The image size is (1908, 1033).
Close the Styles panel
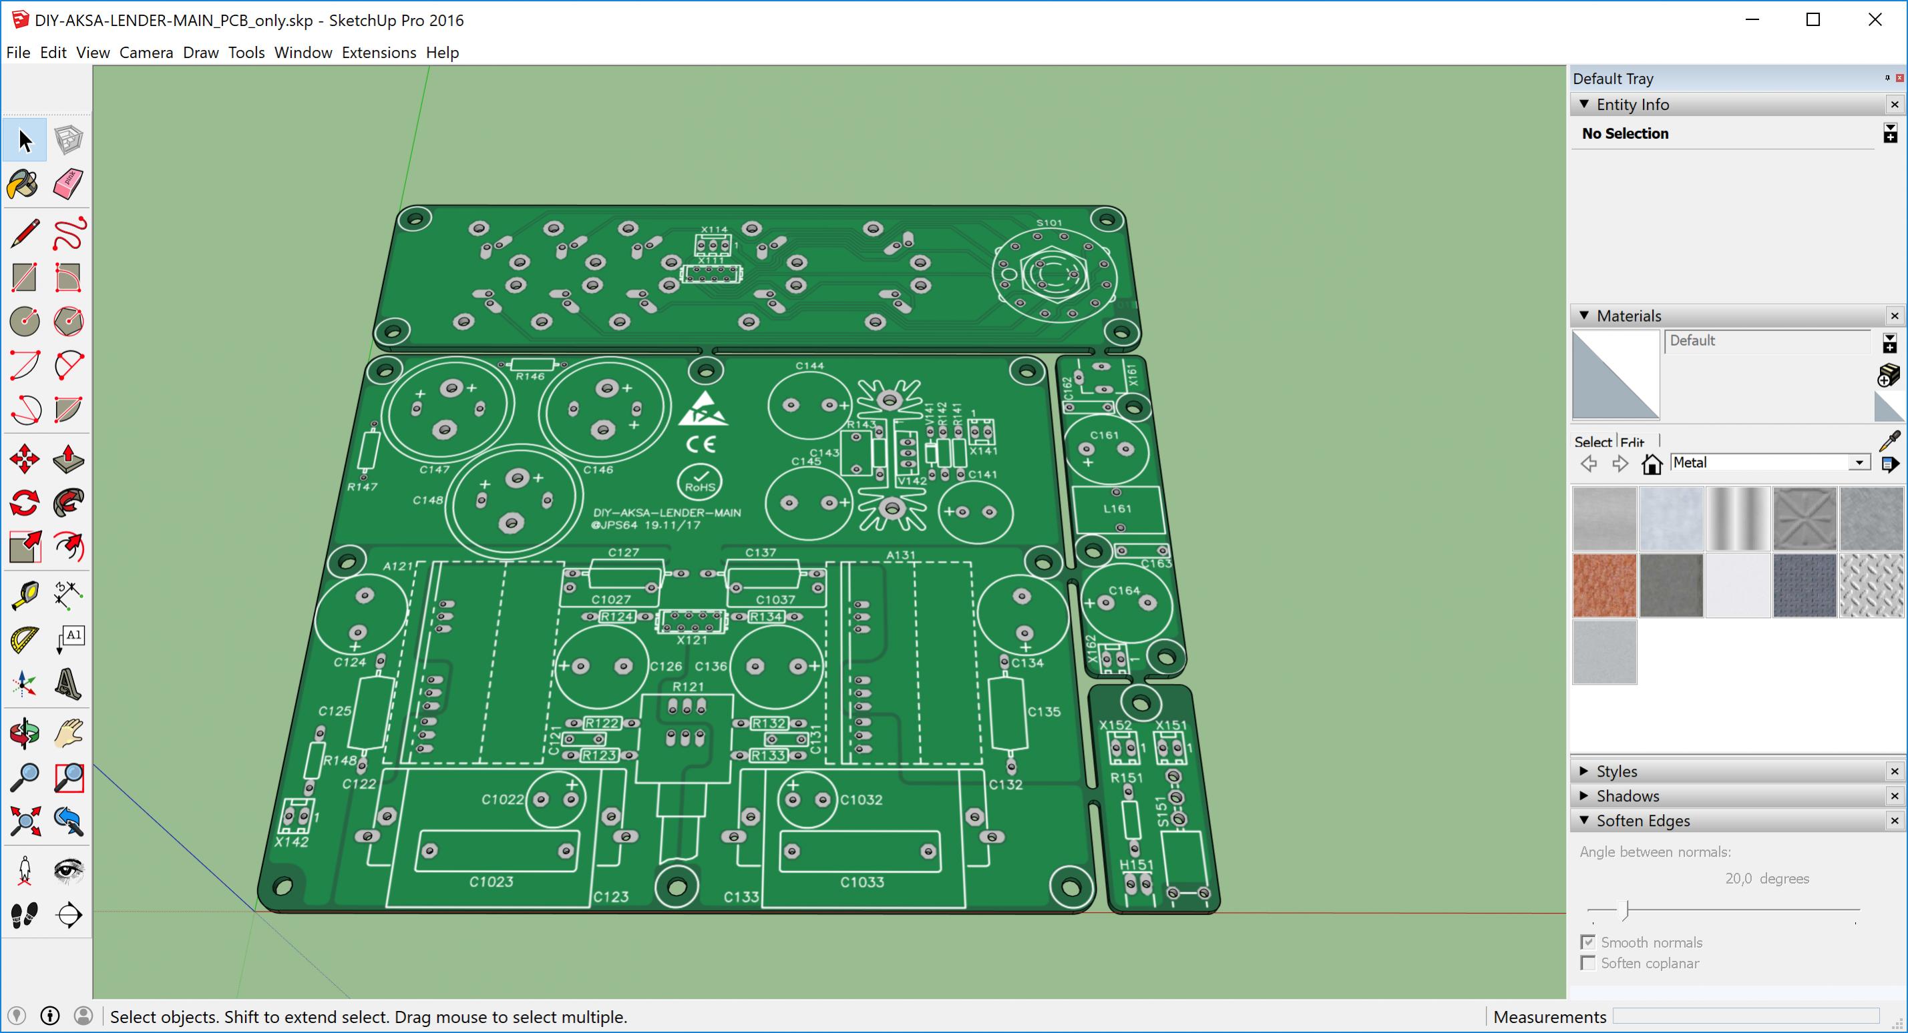[1894, 771]
